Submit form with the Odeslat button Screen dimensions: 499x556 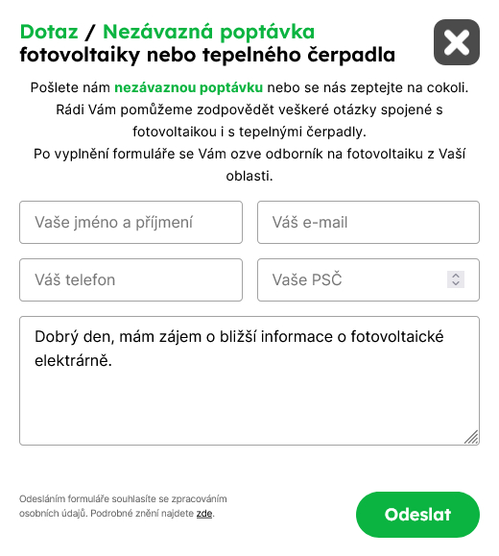coord(417,515)
